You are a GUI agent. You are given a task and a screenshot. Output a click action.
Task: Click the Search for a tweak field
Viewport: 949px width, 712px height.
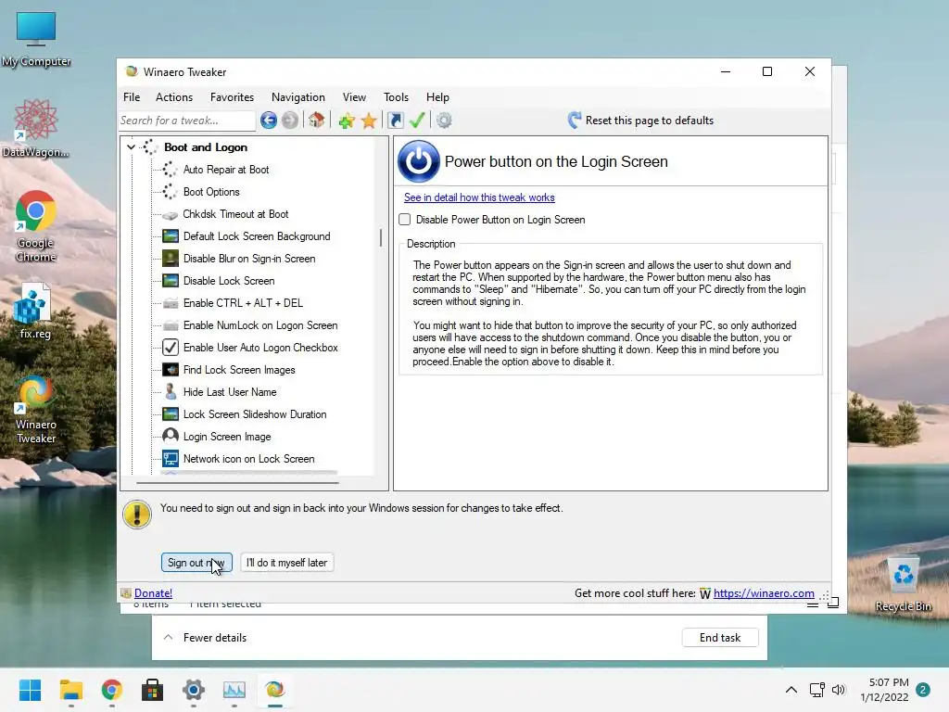point(187,121)
